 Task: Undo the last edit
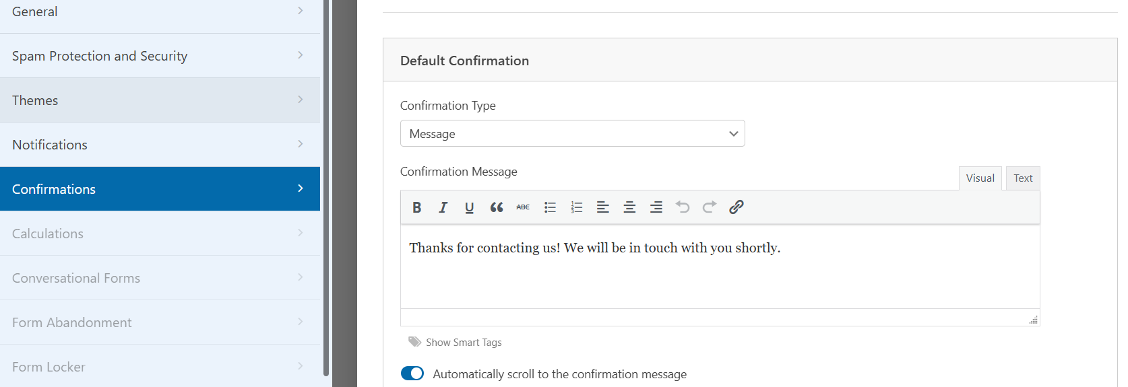[x=683, y=207]
